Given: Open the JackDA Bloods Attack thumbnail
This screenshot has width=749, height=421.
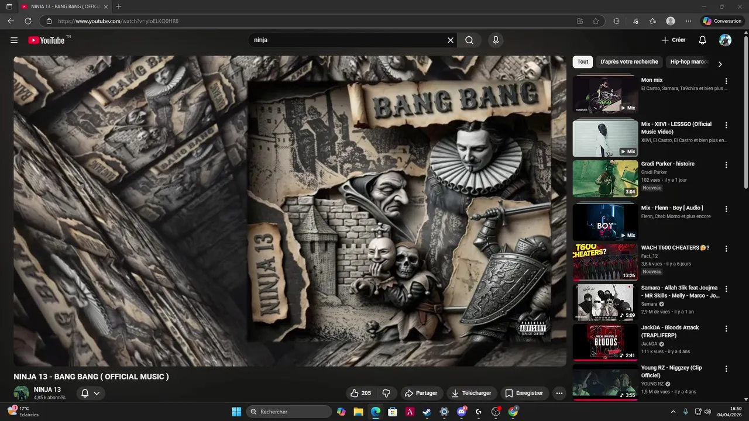Looking at the screenshot, I should tap(605, 342).
